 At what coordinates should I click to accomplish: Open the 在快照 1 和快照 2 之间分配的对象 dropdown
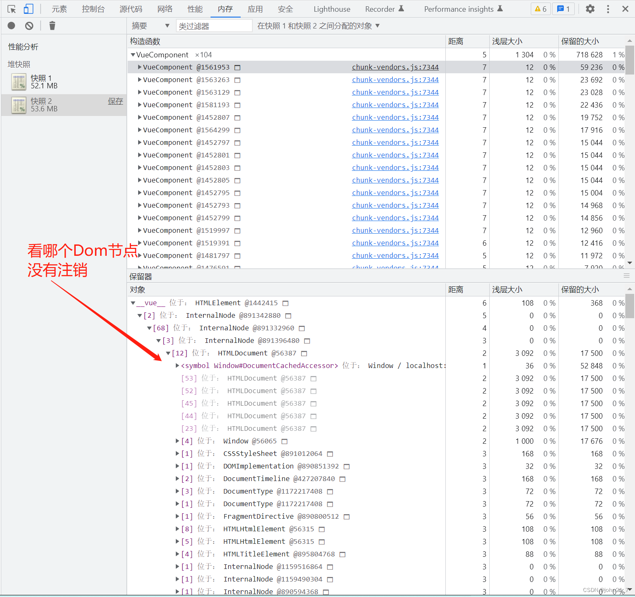(319, 26)
